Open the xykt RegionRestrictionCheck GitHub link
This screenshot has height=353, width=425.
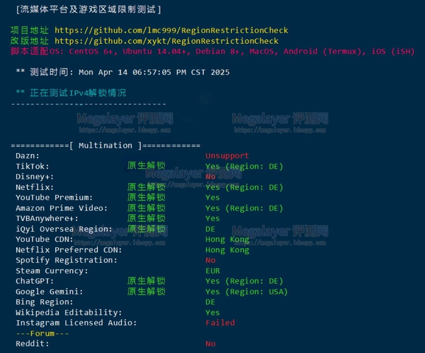166,41
